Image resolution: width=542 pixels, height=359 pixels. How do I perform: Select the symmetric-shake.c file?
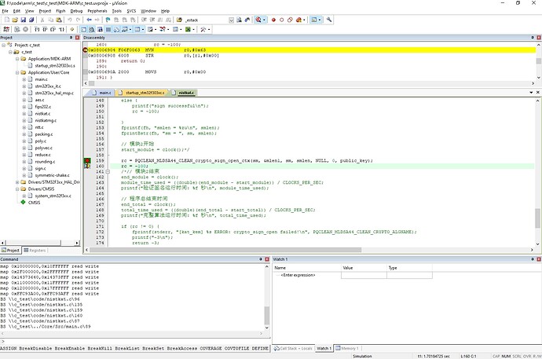pos(52,175)
